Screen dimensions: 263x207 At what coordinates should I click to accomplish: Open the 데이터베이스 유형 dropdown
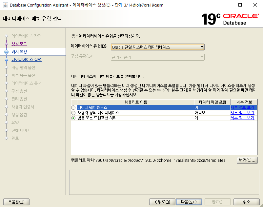pos(157,47)
